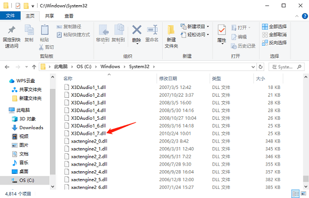Select the file xactengine2_4.dll
The height and width of the screenshot is (198, 309).
pos(89,172)
